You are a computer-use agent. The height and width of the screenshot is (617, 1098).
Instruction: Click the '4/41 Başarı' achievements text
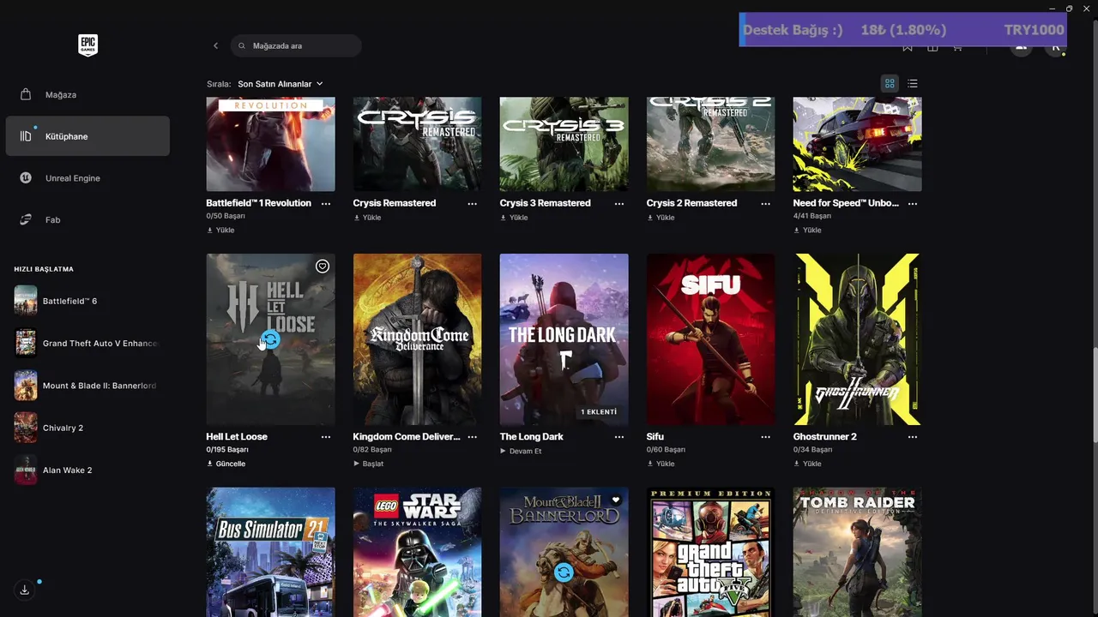(x=812, y=216)
